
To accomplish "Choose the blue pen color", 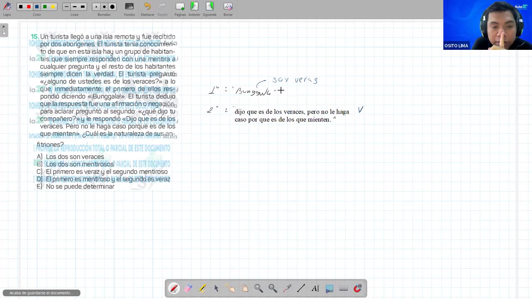I will pos(37,7).
